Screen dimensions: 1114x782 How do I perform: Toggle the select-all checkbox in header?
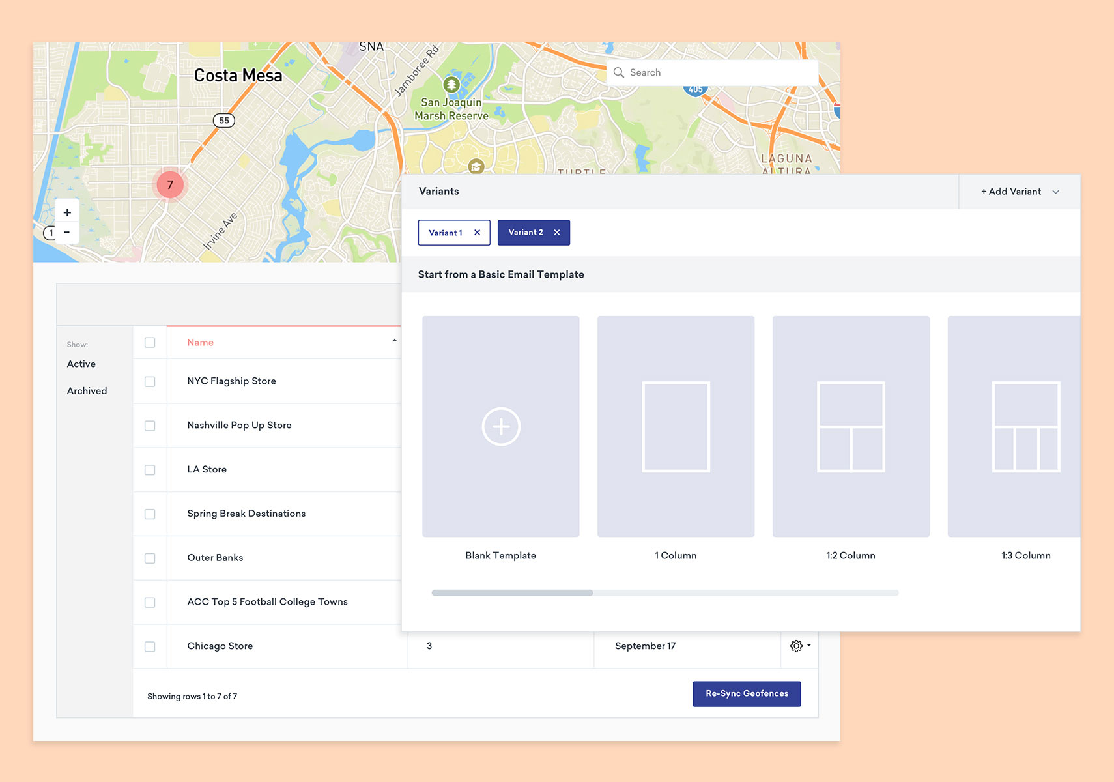click(150, 343)
